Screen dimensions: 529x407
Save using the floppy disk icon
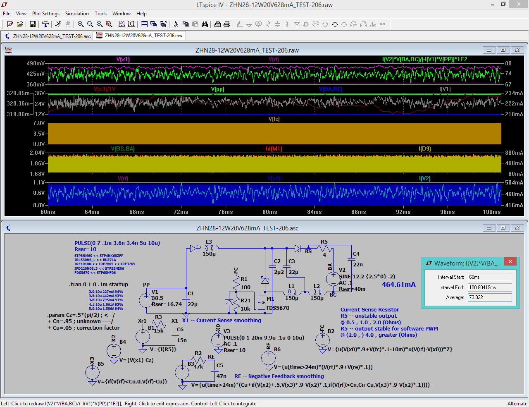(x=33, y=24)
